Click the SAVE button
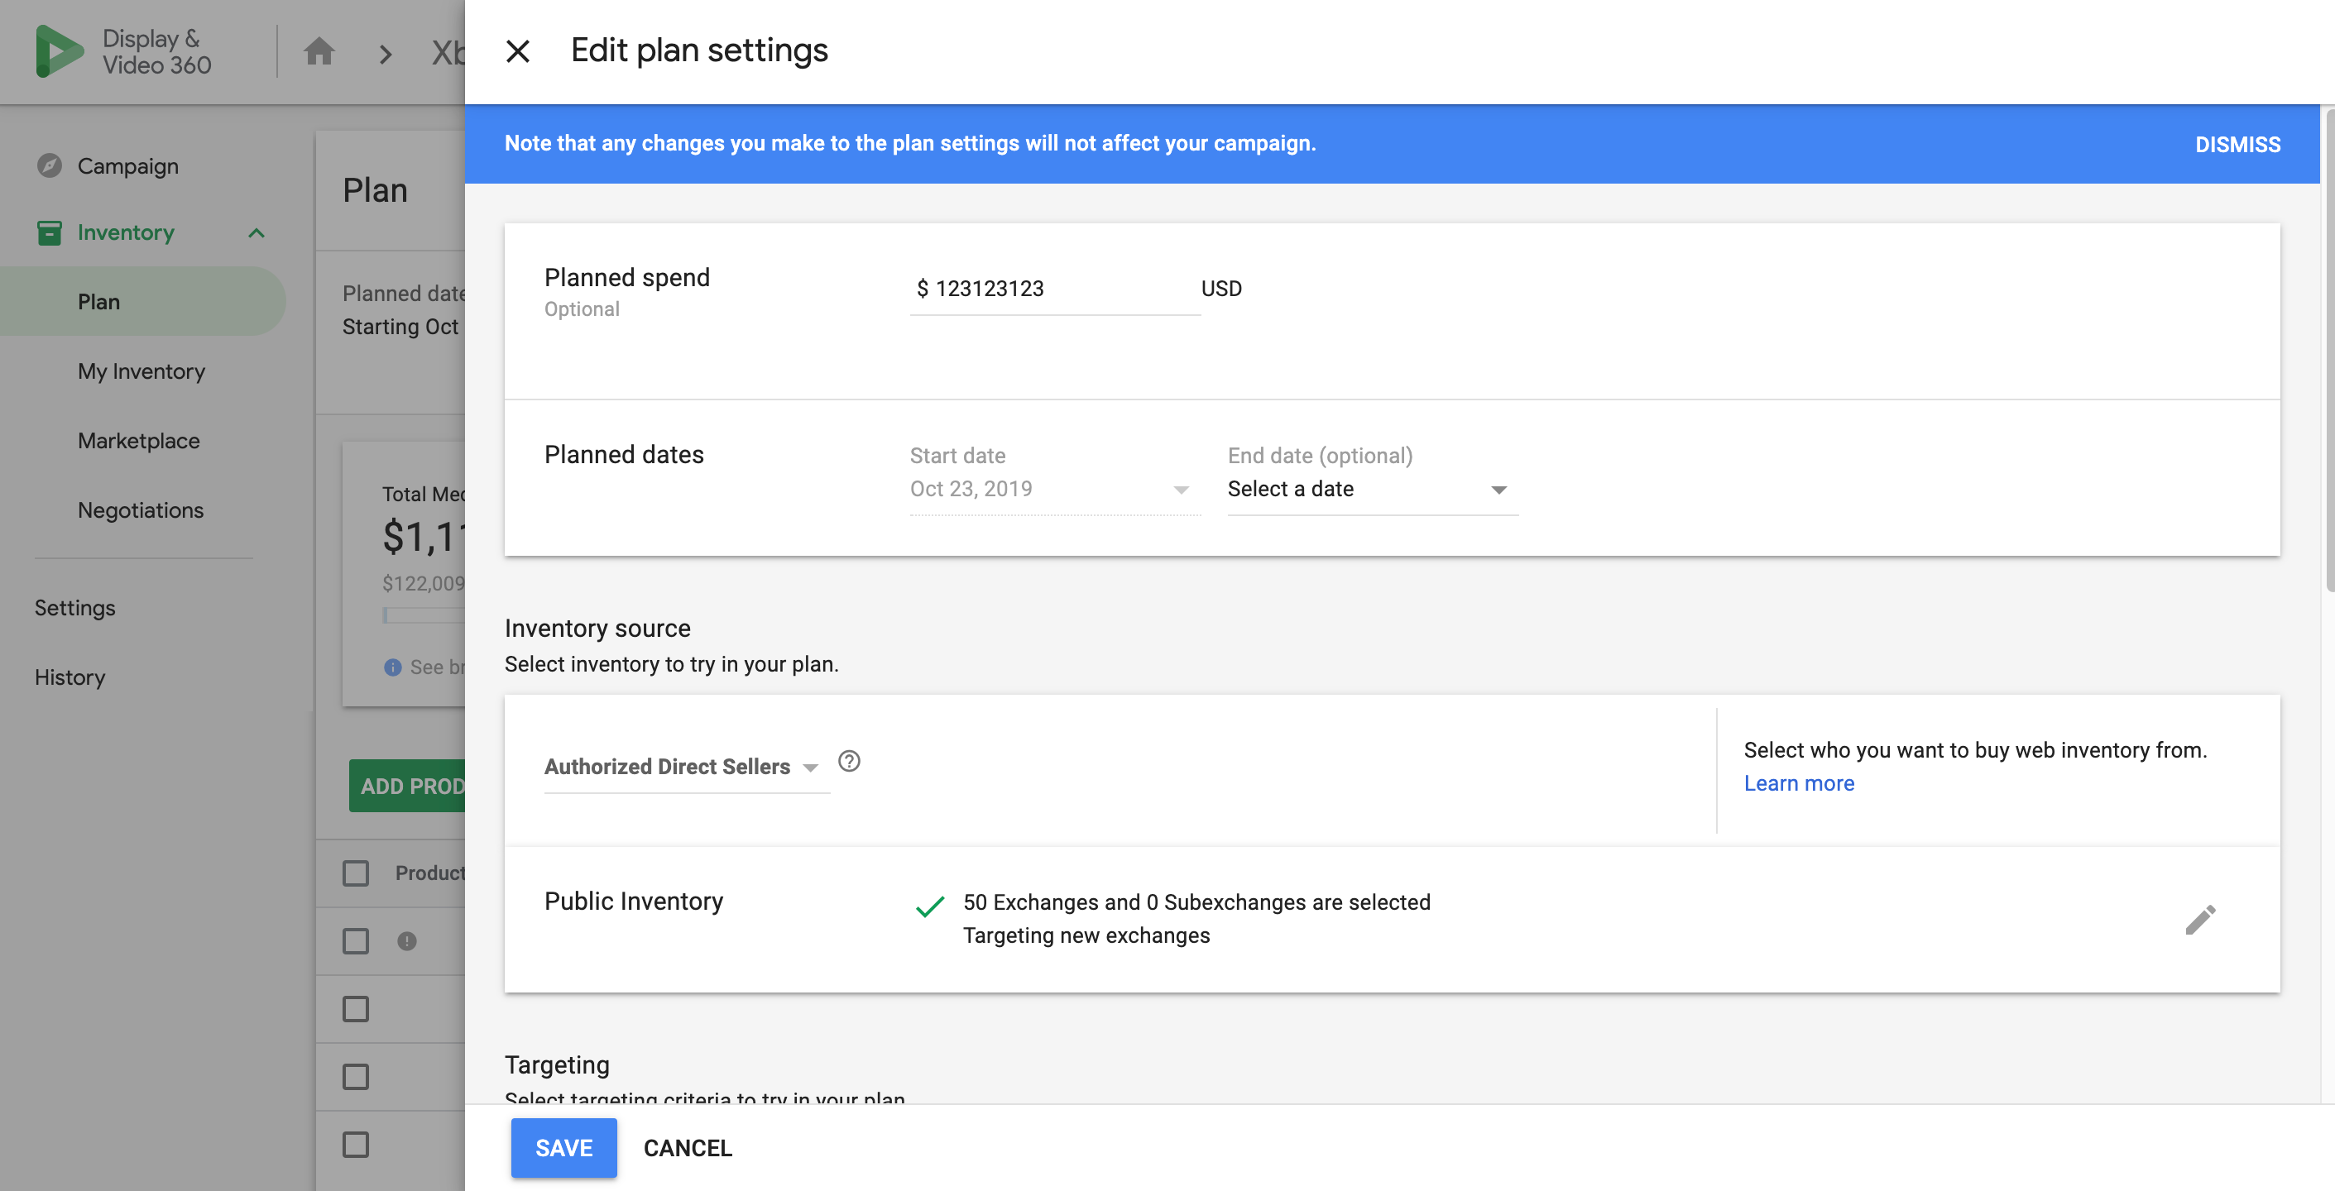 [563, 1147]
